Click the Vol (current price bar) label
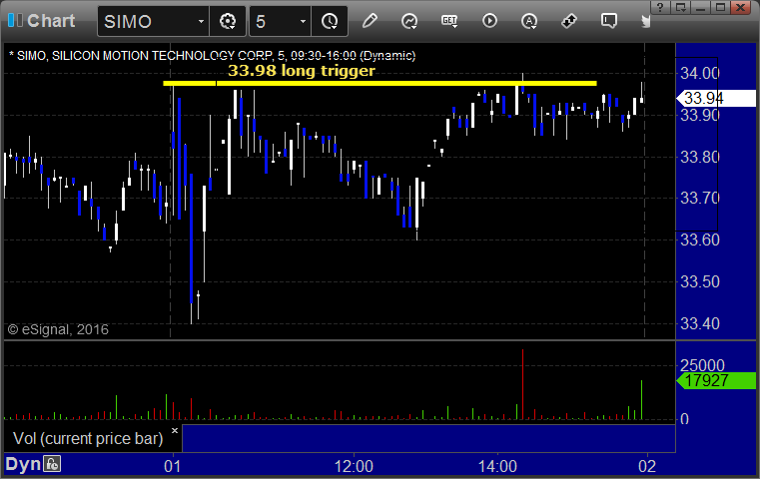 [88, 438]
